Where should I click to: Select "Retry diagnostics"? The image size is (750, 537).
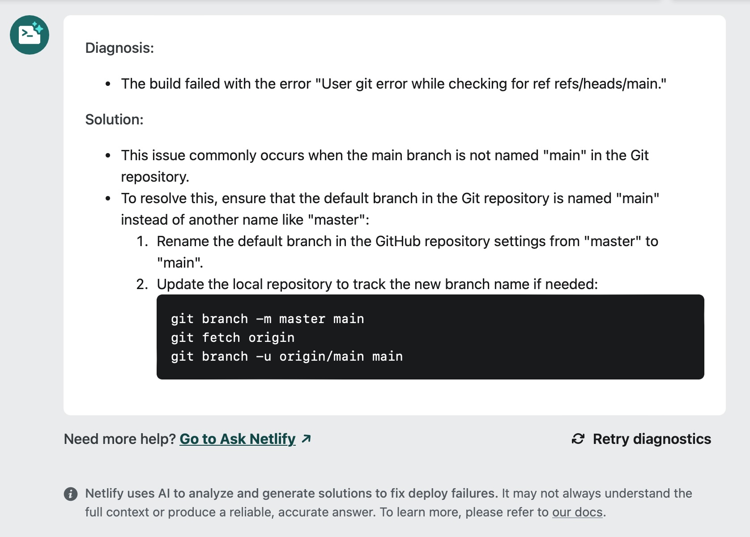click(652, 439)
